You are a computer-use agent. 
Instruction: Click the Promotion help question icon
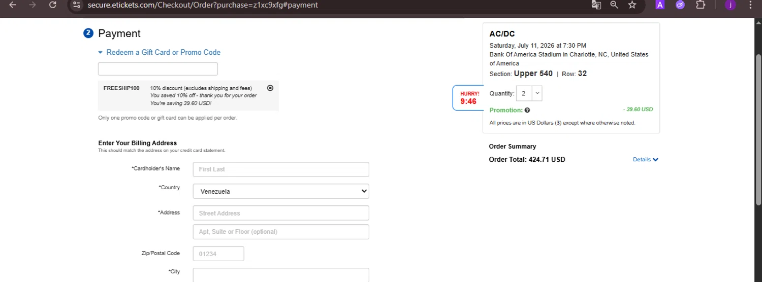click(527, 110)
